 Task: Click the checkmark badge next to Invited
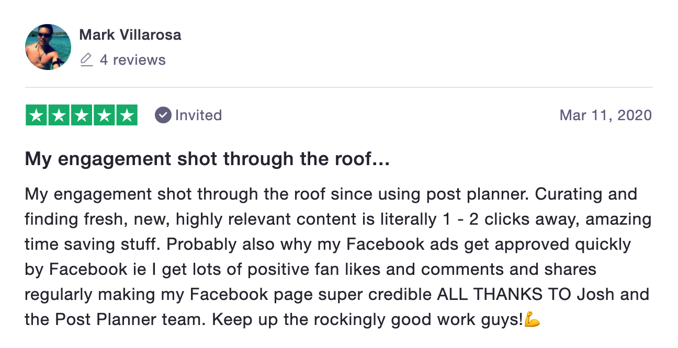163,115
